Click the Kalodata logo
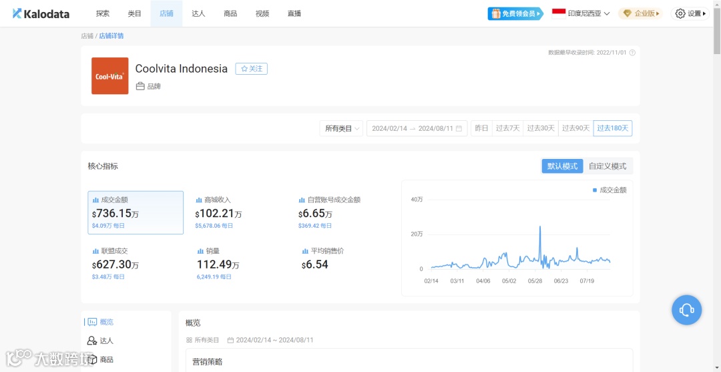This screenshot has height=372, width=721. 41,13
